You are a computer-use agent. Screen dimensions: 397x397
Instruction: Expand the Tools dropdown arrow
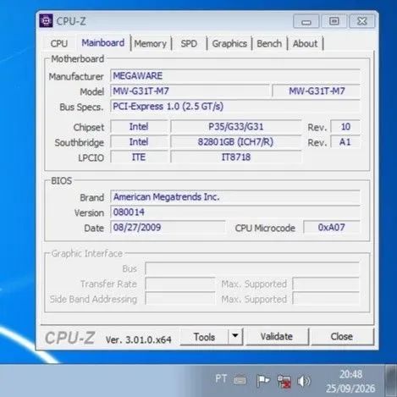click(235, 336)
